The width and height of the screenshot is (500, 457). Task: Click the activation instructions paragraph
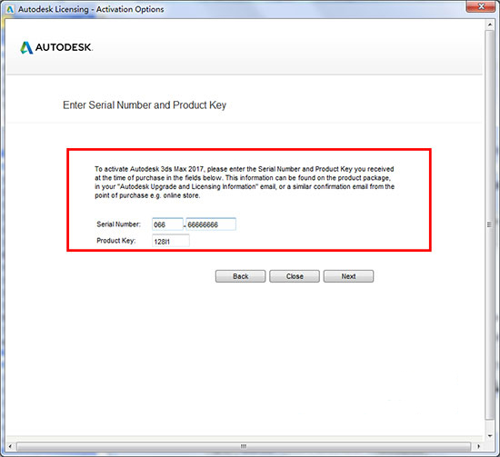(x=245, y=183)
